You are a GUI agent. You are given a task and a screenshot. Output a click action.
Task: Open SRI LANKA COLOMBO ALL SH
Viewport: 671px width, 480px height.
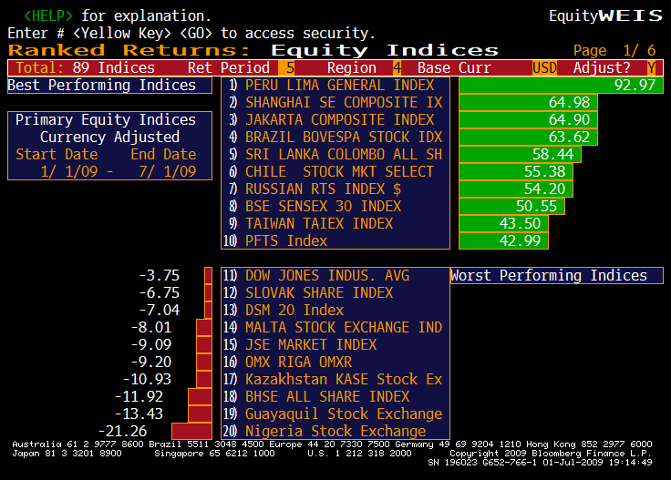[x=335, y=154]
